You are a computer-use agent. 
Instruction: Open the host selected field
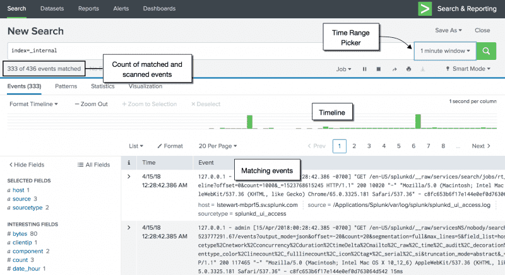18,190
